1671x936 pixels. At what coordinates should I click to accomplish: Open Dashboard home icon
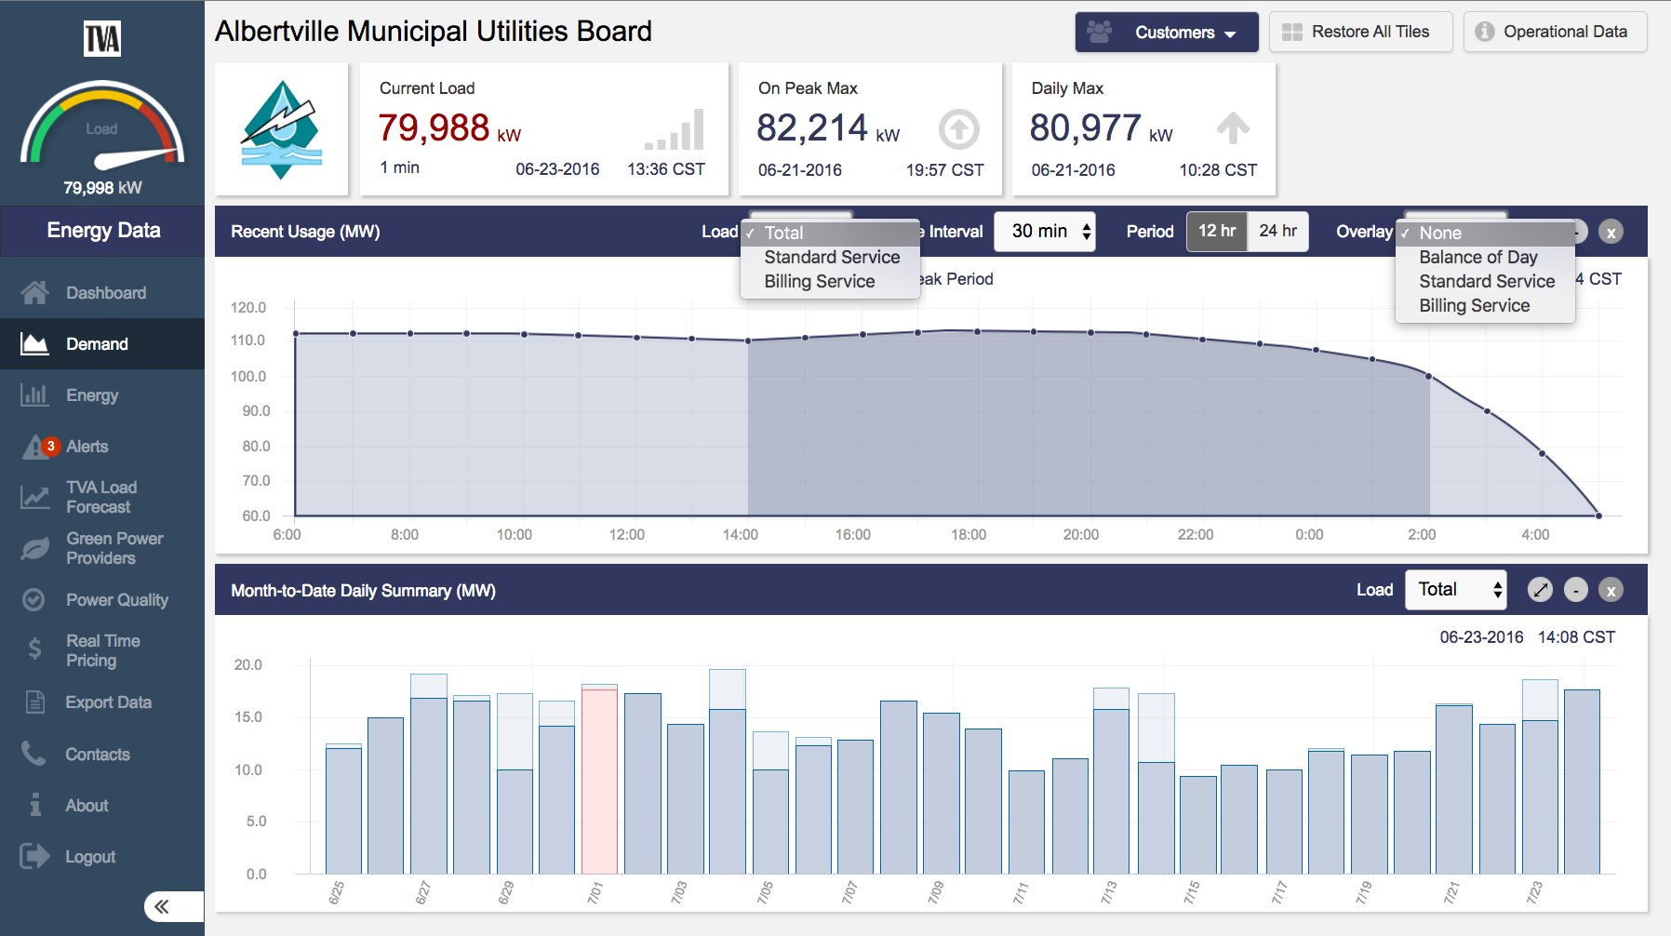(x=35, y=293)
